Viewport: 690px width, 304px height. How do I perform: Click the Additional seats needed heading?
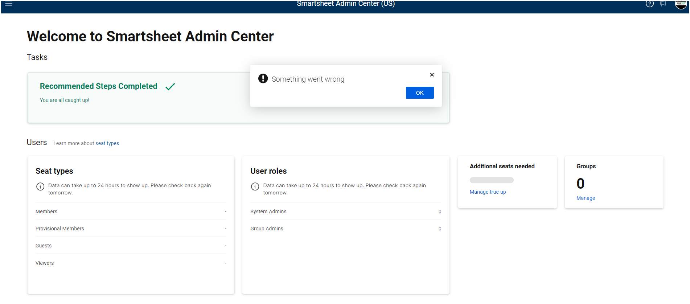[x=502, y=166]
